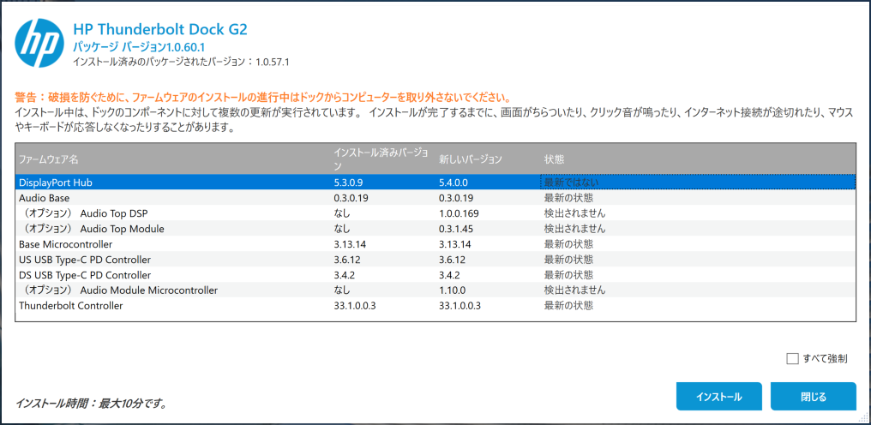Screen dimensions: 871x425
Task: Click the orange 警告 warning text
Action: coord(262,97)
